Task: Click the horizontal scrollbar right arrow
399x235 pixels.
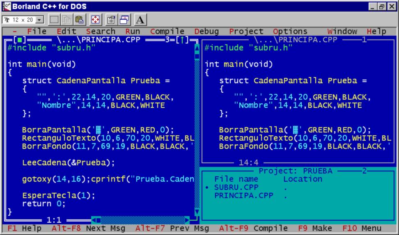Action: click(x=187, y=220)
